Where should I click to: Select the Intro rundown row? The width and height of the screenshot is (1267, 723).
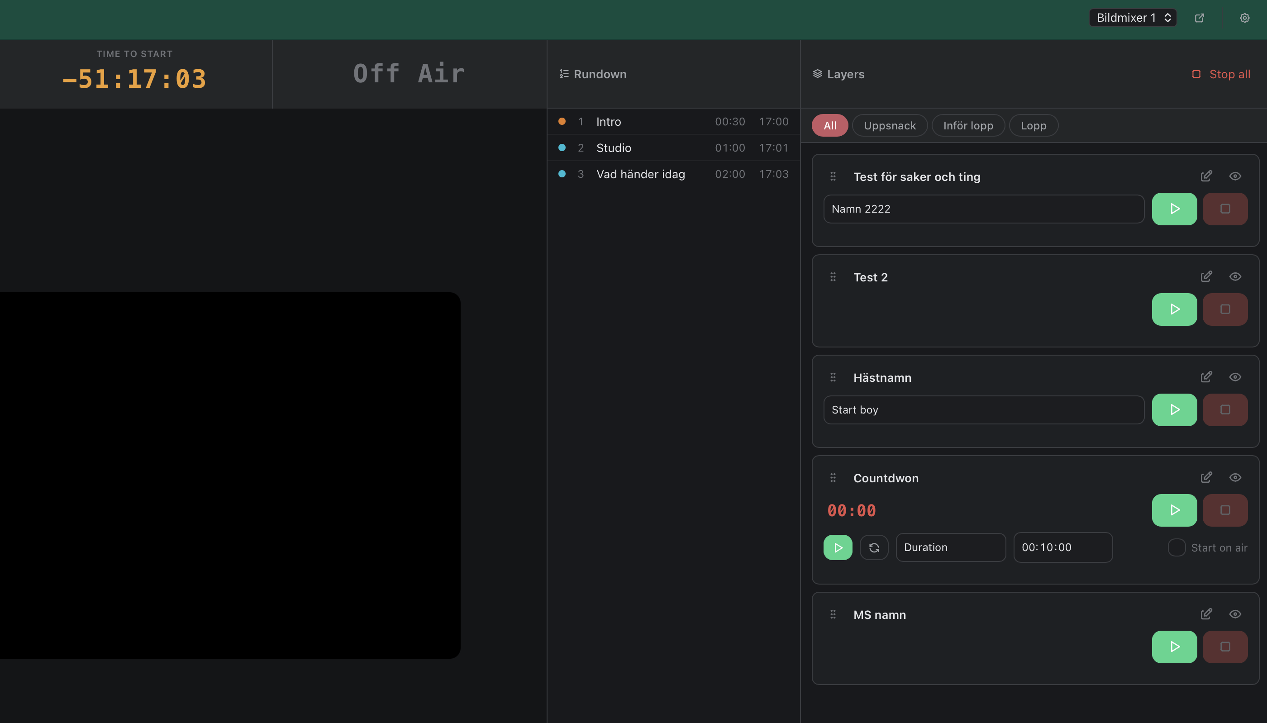[673, 122]
